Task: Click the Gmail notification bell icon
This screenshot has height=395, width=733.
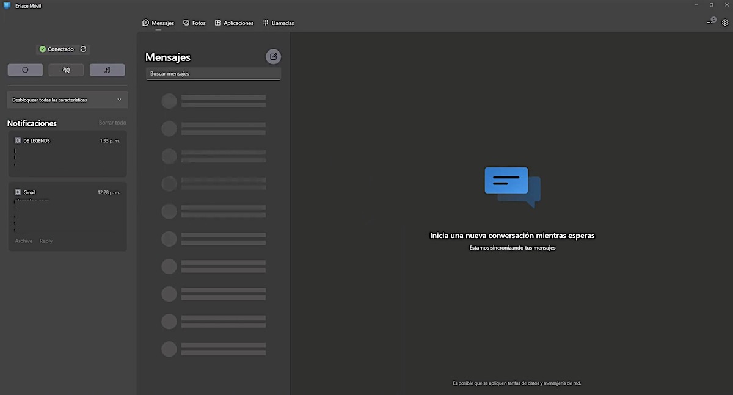Action: [x=18, y=192]
